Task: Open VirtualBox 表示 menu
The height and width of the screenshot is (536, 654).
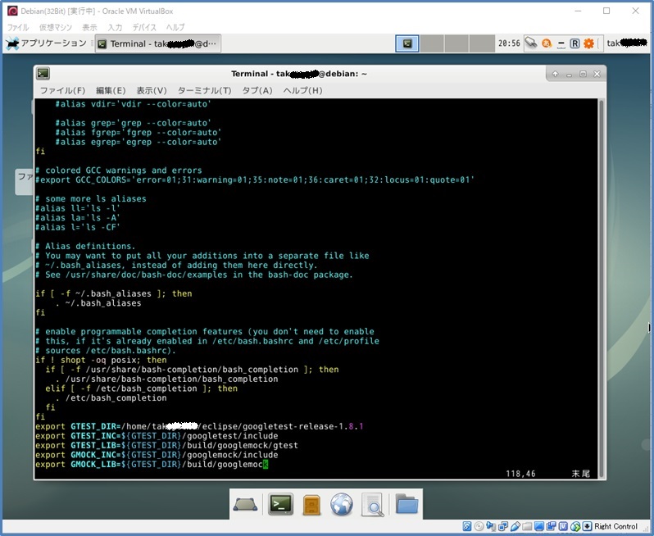Action: coord(89,28)
